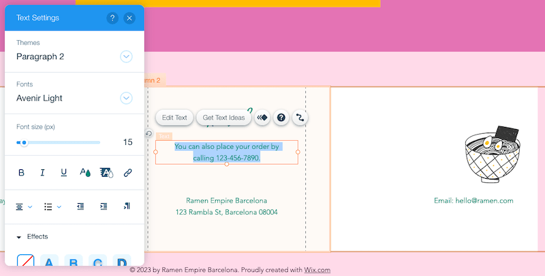Click the rotate handle of the text box
The height and width of the screenshot is (276, 545).
click(x=149, y=133)
